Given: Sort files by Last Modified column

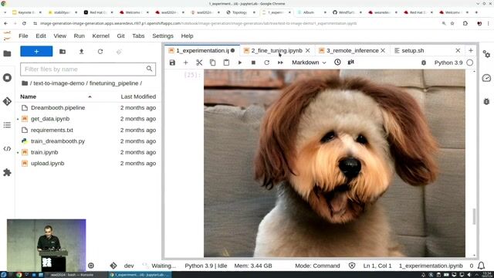Looking at the screenshot, I should [138, 97].
